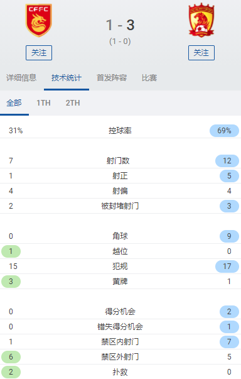Click the 越位 stat label
241x379 pixels.
point(120,251)
